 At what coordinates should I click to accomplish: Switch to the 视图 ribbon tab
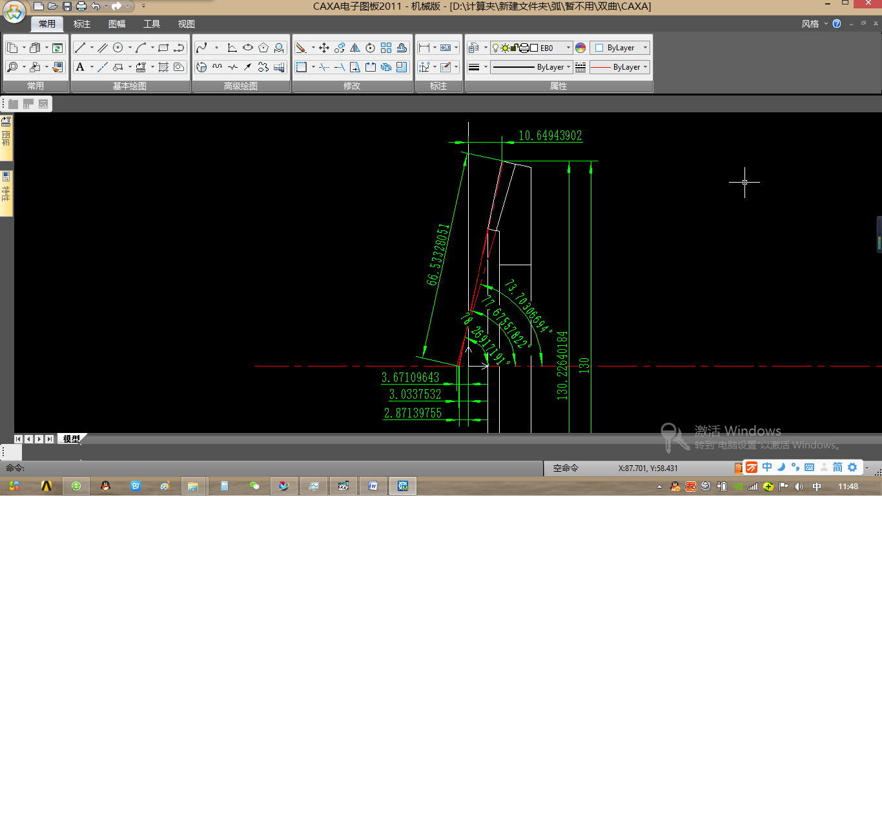click(x=187, y=24)
